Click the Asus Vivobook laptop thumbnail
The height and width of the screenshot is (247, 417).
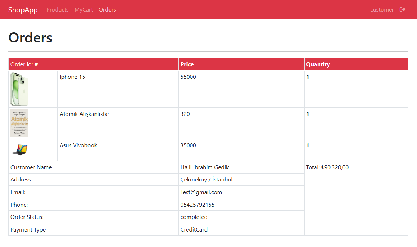[x=19, y=149]
